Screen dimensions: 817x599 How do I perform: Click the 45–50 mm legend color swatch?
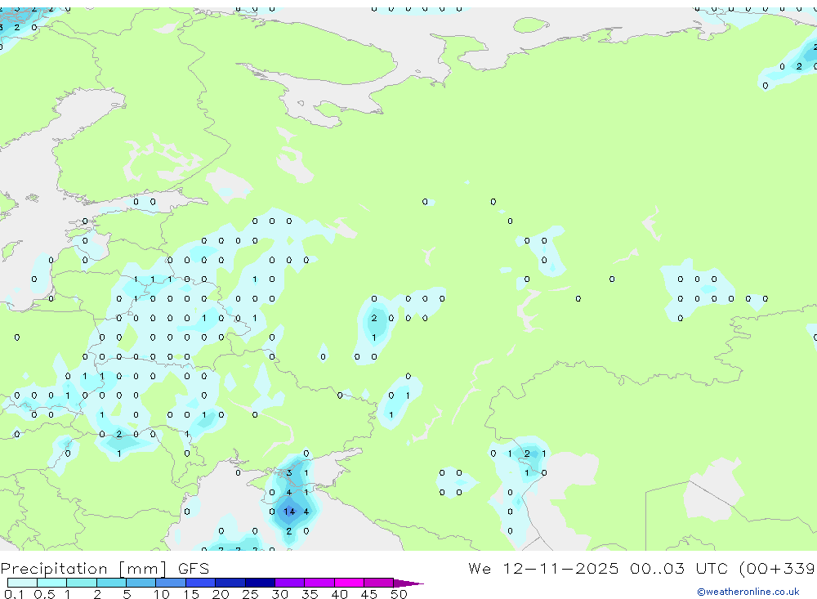click(x=379, y=583)
